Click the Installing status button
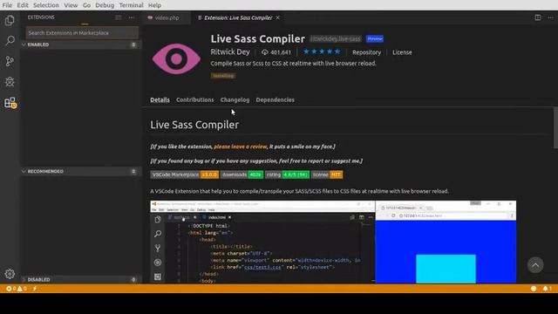Viewport: 558px width, 314px height. (223, 76)
